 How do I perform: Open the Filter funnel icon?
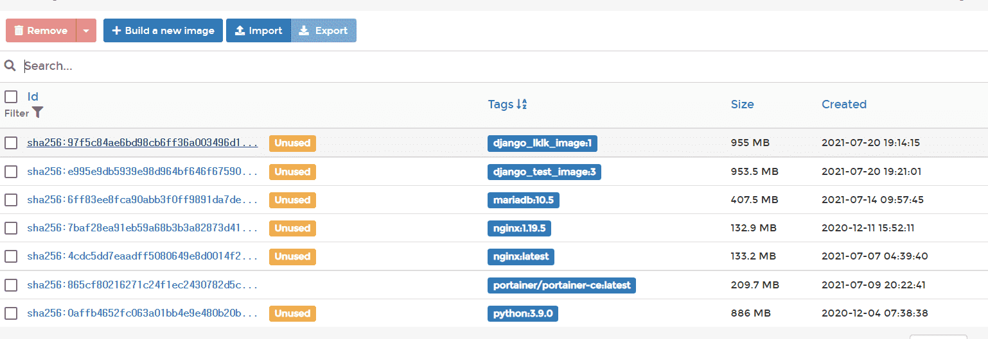pos(38,113)
